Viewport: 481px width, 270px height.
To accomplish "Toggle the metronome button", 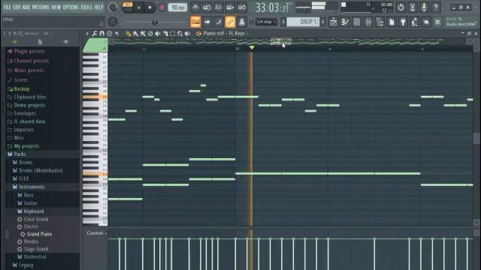I will [195, 7].
